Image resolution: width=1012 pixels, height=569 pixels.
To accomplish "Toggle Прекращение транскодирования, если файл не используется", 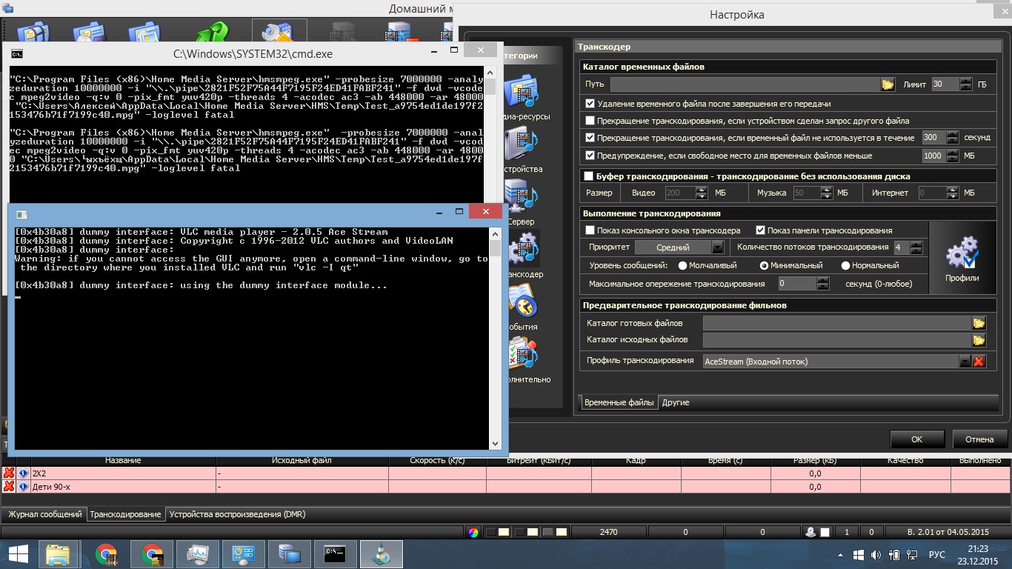I will [x=590, y=138].
